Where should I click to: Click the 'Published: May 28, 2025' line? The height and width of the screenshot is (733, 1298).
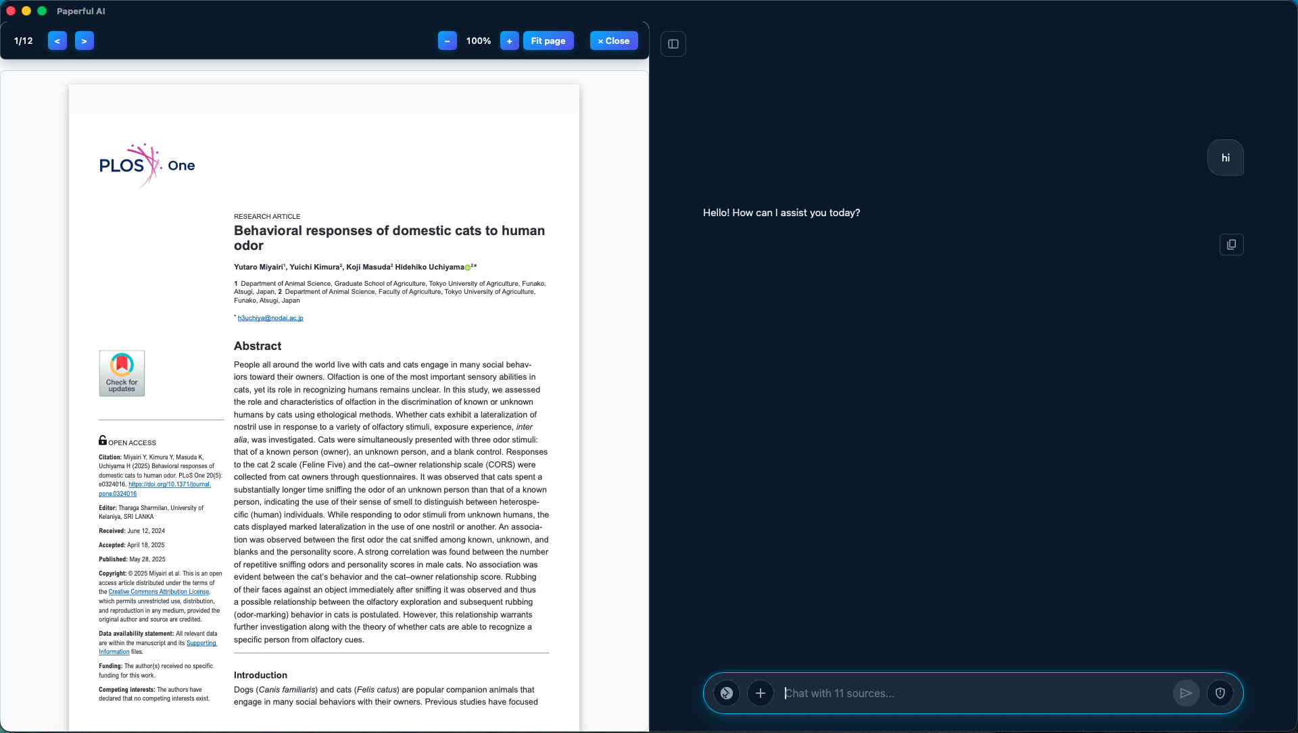(132, 559)
